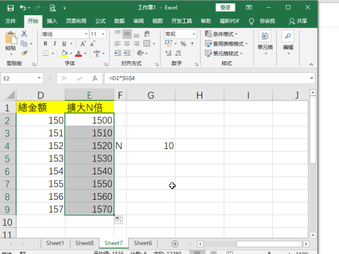This screenshot has height=254, width=339.
Task: Open 编辑 (Editing) group button
Action: pos(288,43)
